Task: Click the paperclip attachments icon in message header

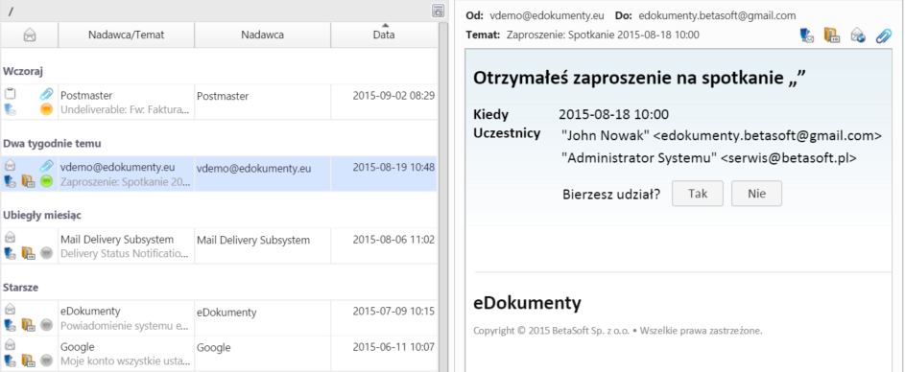Action: pos(883,35)
